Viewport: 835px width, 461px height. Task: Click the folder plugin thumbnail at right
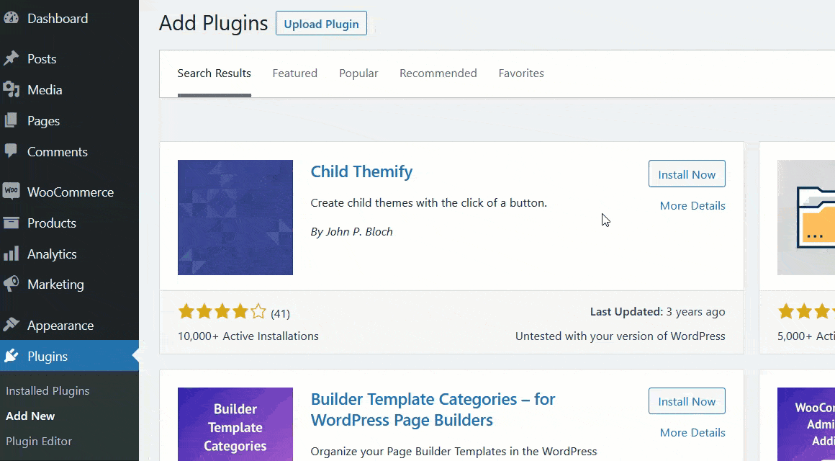click(x=806, y=218)
